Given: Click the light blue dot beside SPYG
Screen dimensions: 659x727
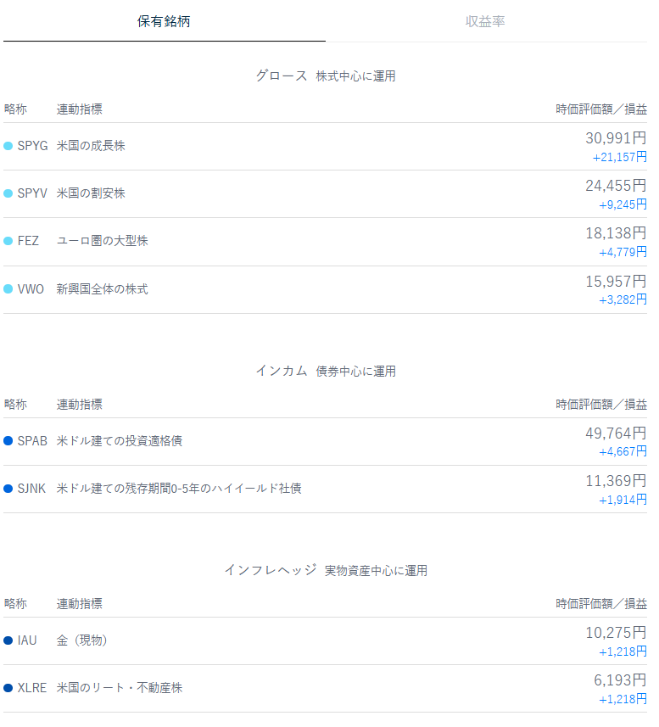Looking at the screenshot, I should [8, 146].
